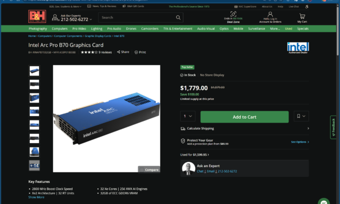Open Specials menu item

[303, 29]
